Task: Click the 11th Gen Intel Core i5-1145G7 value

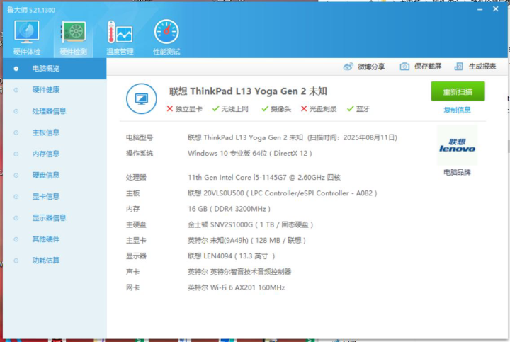Action: 263,178
